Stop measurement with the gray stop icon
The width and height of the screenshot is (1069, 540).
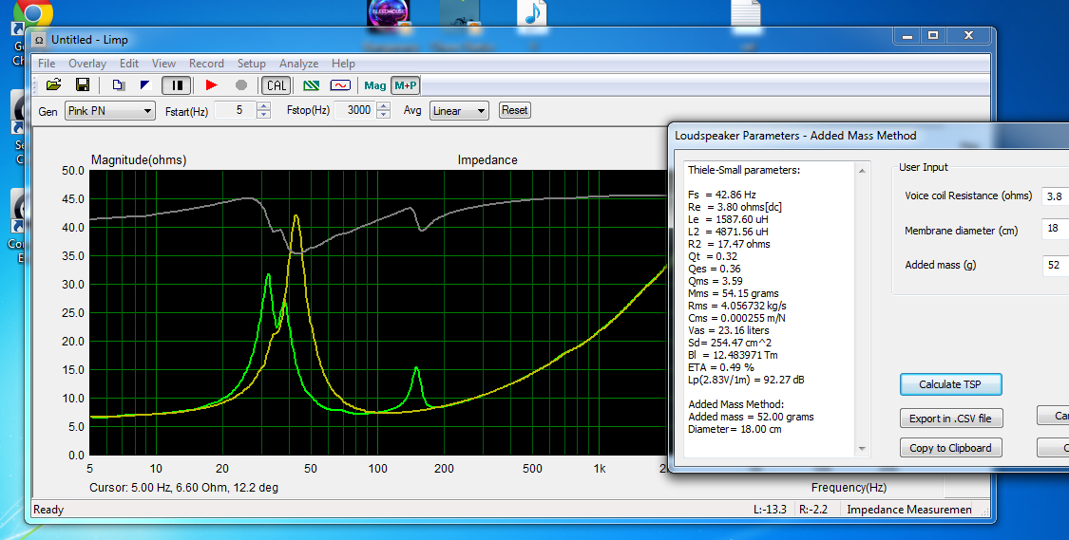click(x=241, y=85)
